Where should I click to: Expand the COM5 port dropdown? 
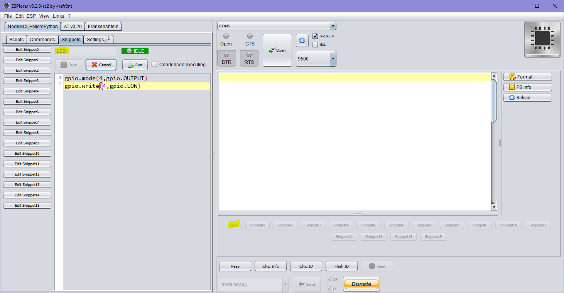[x=333, y=26]
